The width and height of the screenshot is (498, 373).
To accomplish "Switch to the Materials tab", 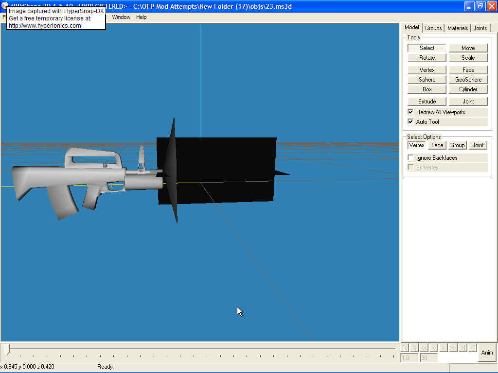I will tap(458, 28).
